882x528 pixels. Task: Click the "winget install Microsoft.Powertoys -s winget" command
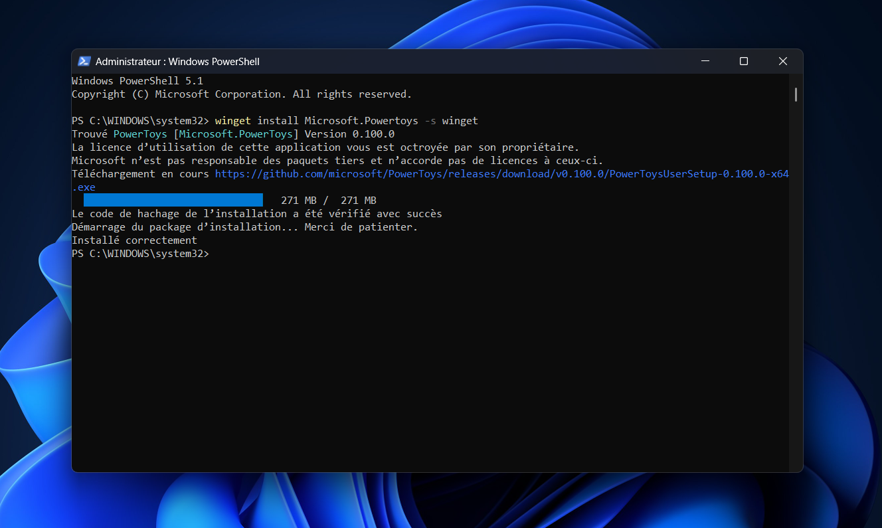pyautogui.click(x=347, y=120)
